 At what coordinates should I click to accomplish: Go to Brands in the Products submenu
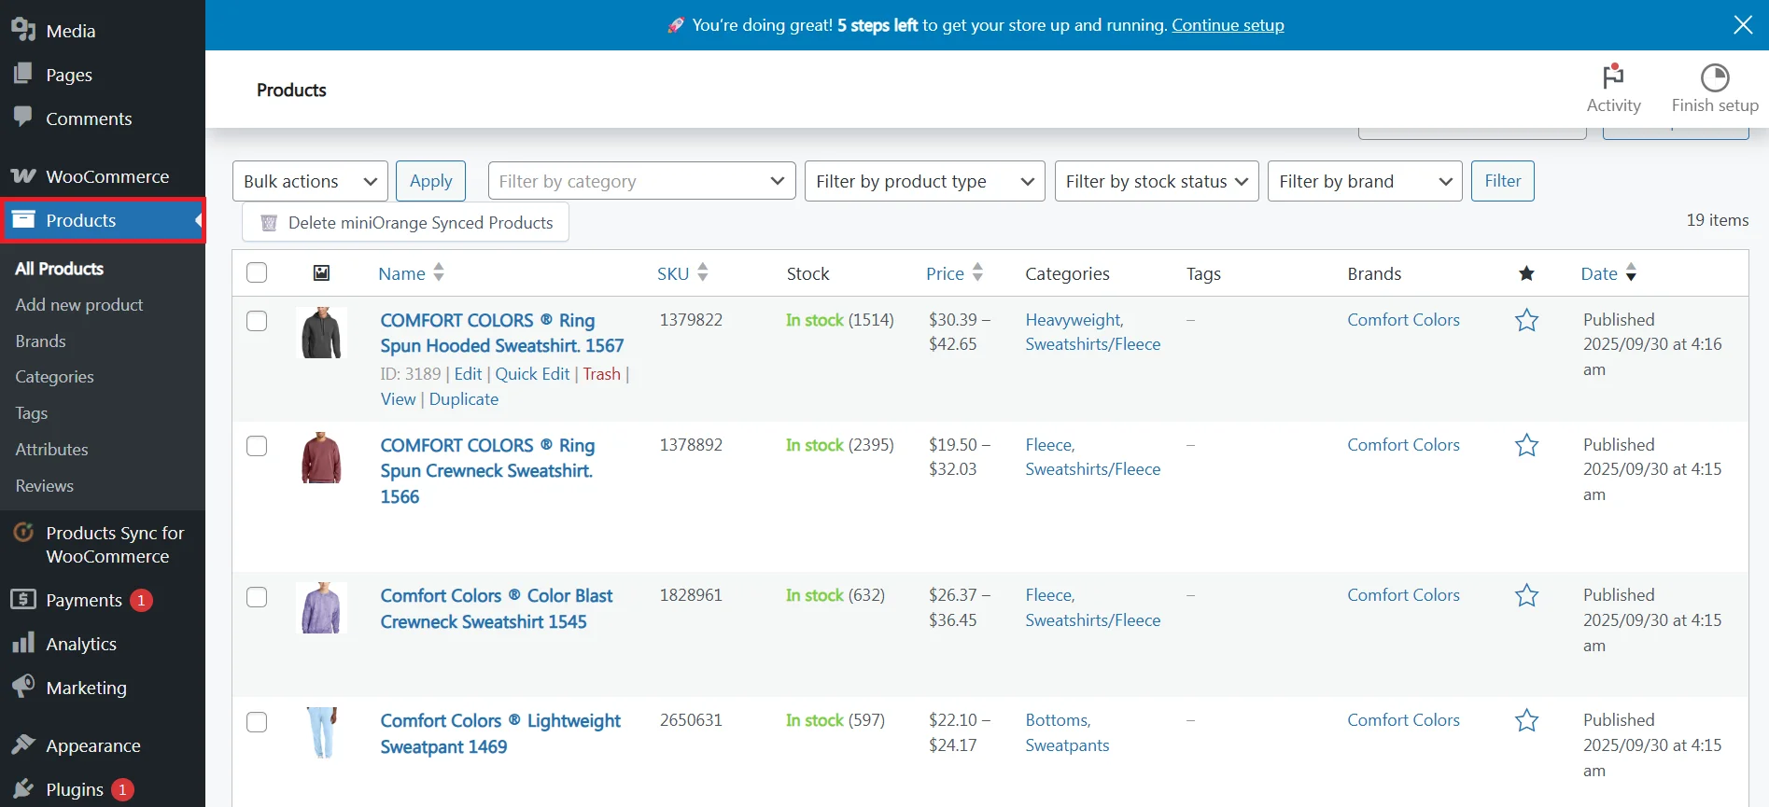tap(40, 341)
